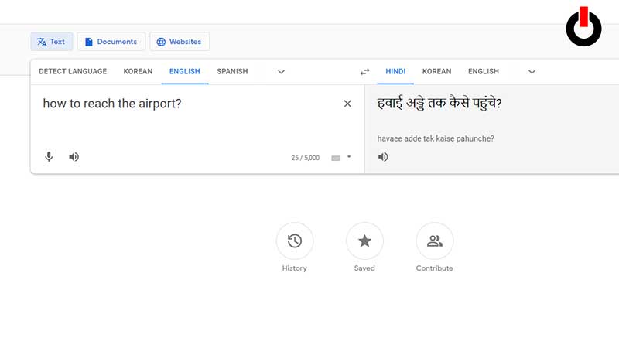Switch to Documents translation mode

tap(111, 42)
